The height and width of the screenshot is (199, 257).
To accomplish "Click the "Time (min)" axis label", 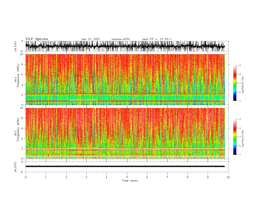I will click(130, 180).
